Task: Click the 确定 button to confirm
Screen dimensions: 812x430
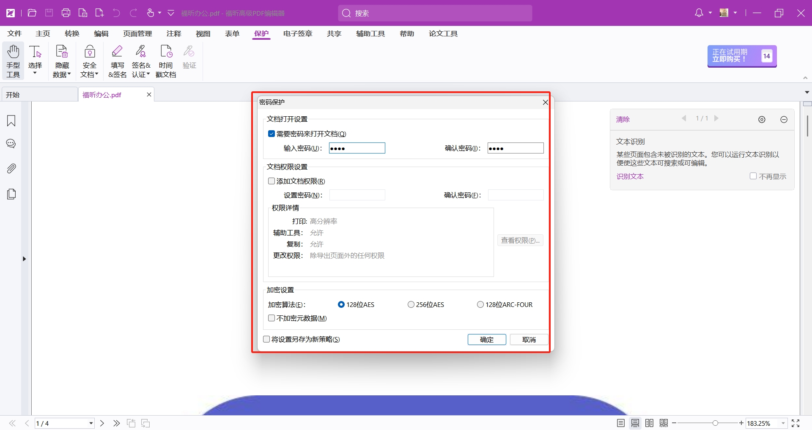Action: click(486, 340)
